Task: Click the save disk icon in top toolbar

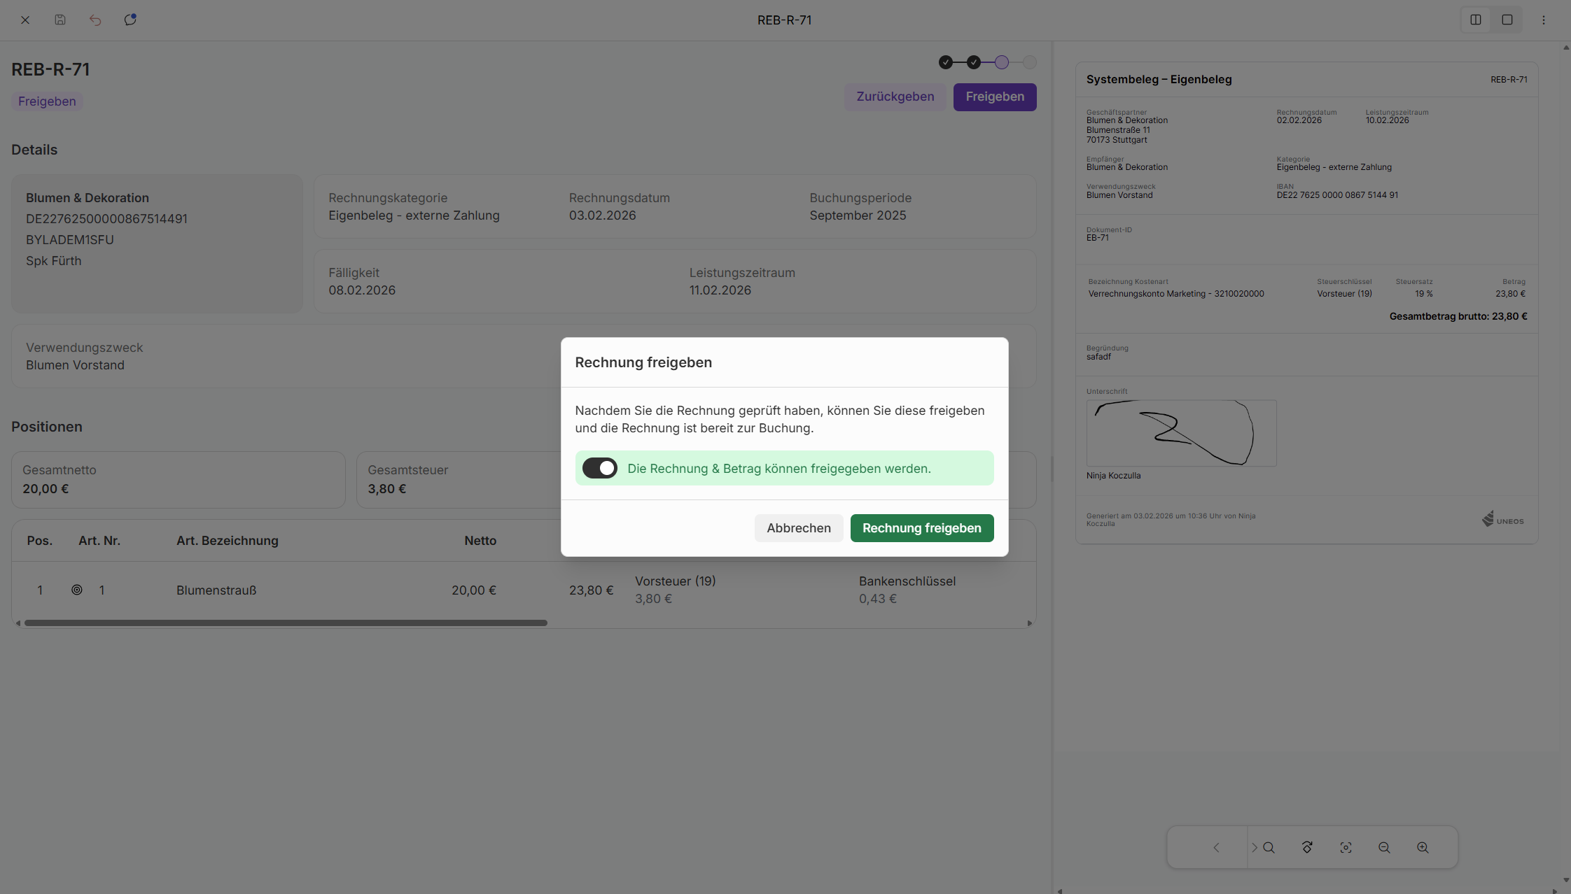Action: (x=60, y=20)
